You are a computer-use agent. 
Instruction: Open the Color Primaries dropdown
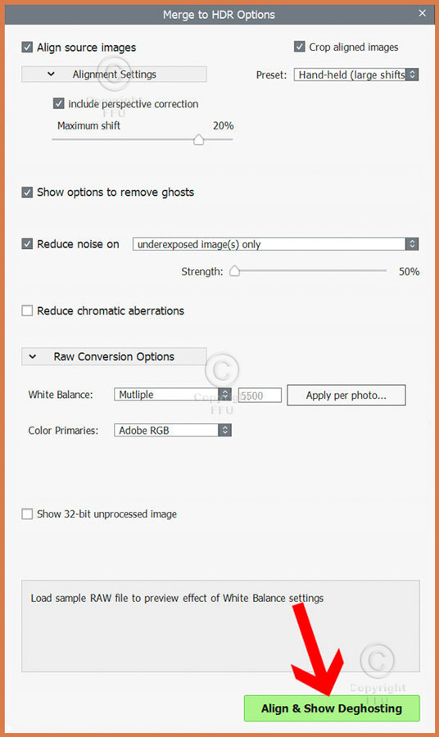pos(173,430)
